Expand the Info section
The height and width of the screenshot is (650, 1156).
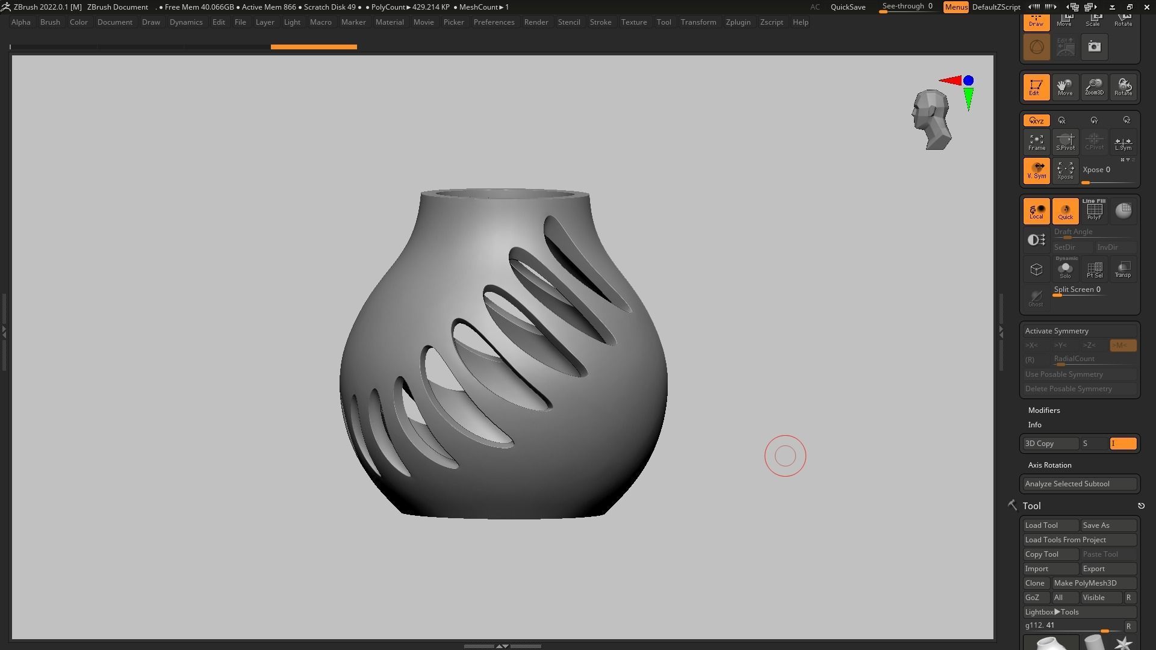coord(1034,425)
